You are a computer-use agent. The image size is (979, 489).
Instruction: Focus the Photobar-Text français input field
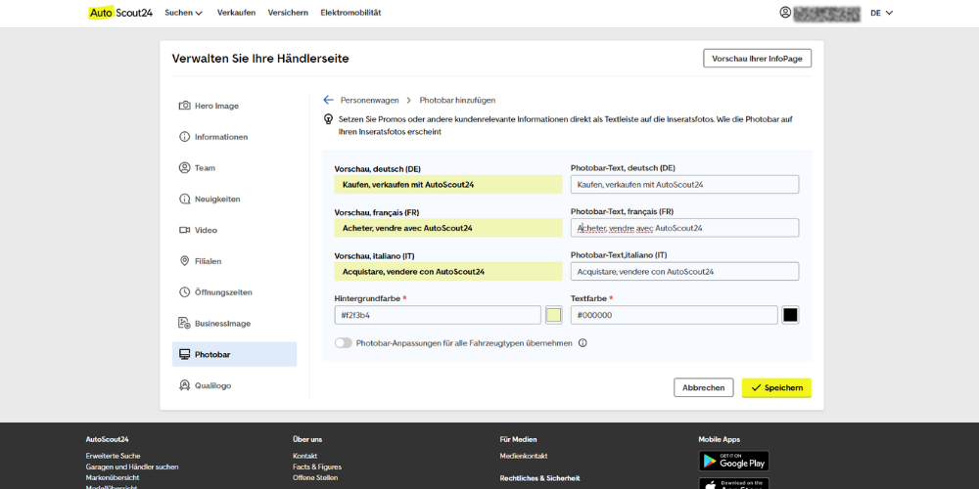tap(684, 228)
